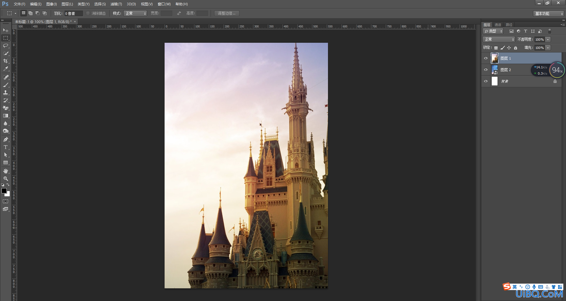
Task: Filter layers by shape layers
Action: tap(533, 31)
